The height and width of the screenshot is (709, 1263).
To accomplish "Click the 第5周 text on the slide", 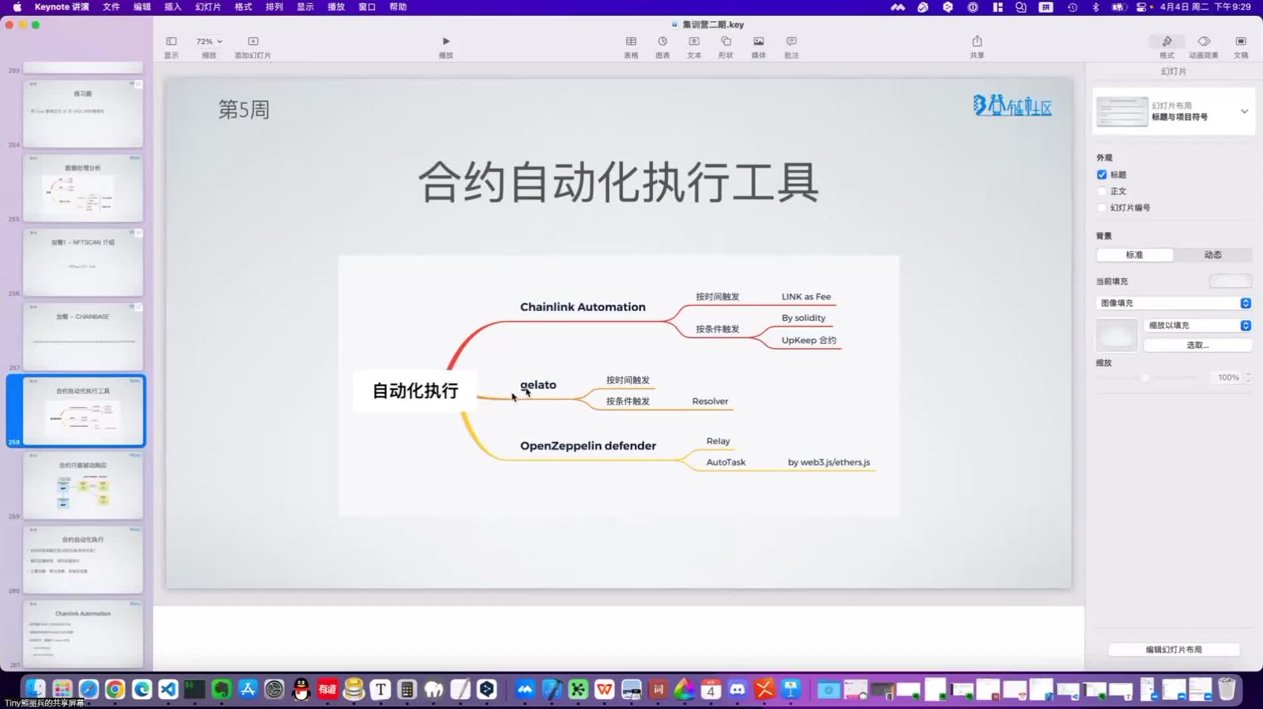I will point(244,109).
